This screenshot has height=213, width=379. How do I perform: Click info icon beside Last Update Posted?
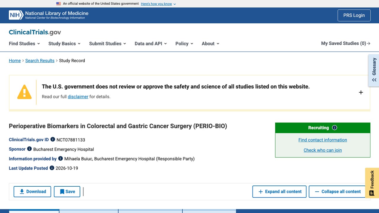pos(52,168)
